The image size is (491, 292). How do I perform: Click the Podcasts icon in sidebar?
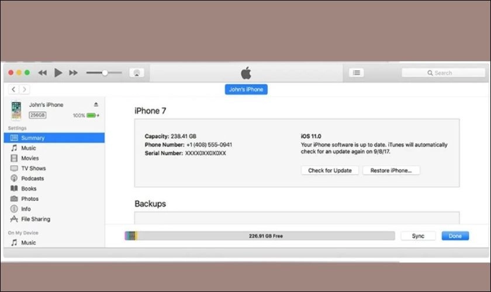14,178
